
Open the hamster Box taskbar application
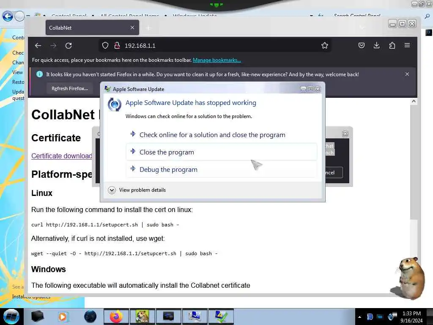(x=142, y=317)
